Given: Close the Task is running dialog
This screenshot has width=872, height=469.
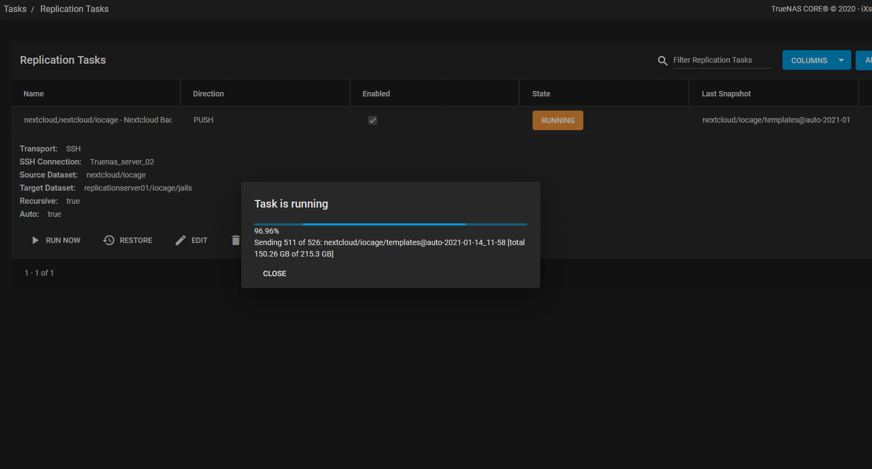Looking at the screenshot, I should tap(274, 273).
